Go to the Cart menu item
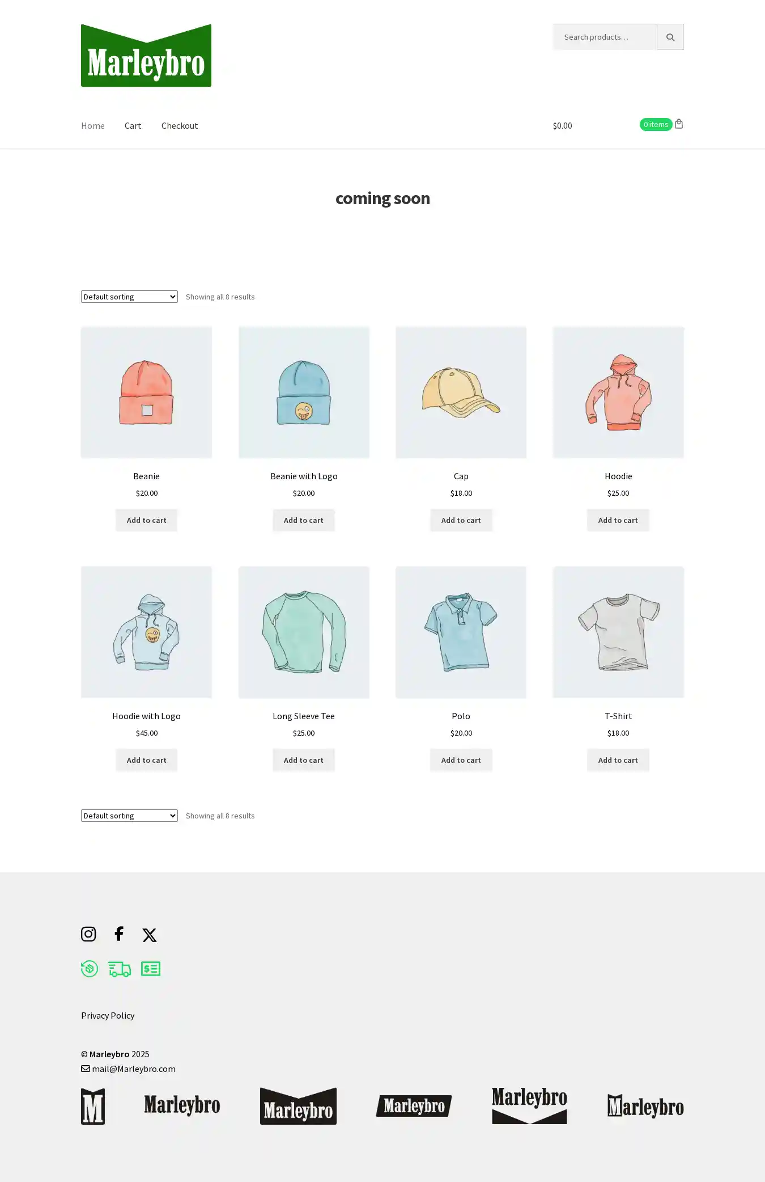The width and height of the screenshot is (765, 1182). 133,125
